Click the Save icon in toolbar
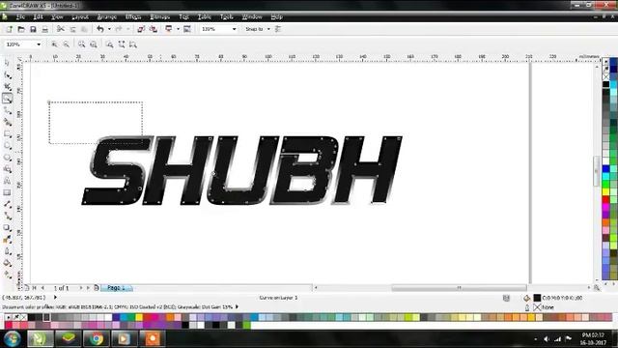 [33, 29]
